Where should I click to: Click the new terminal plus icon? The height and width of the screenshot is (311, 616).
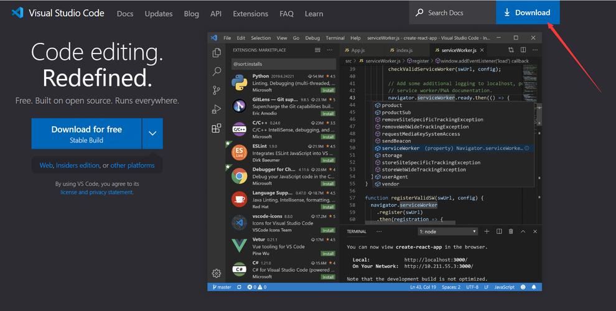487,231
